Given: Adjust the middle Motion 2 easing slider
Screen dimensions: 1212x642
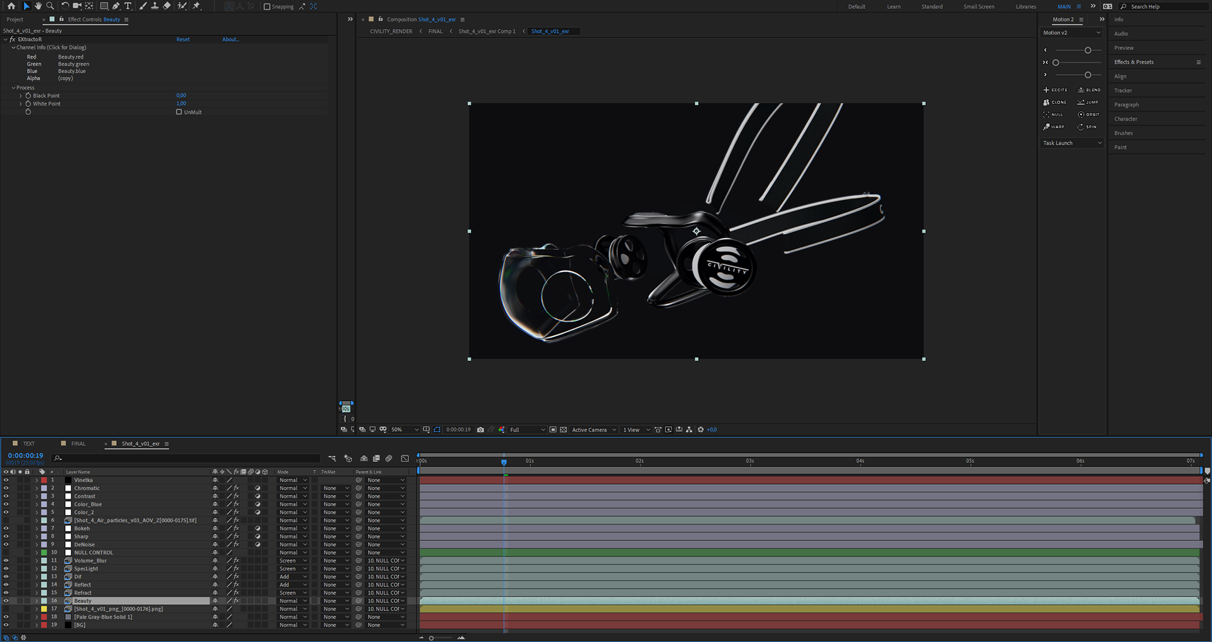Looking at the screenshot, I should click(1055, 62).
